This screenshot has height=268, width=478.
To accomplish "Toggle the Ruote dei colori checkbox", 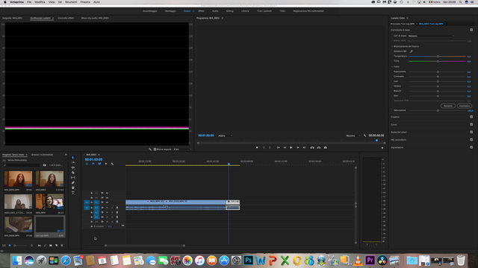I will pyautogui.click(x=471, y=132).
